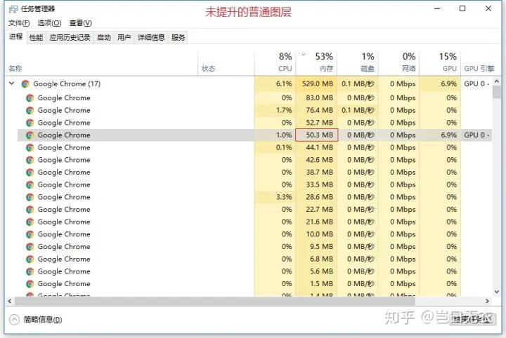Click the 1.7% CPU cell

275,110
